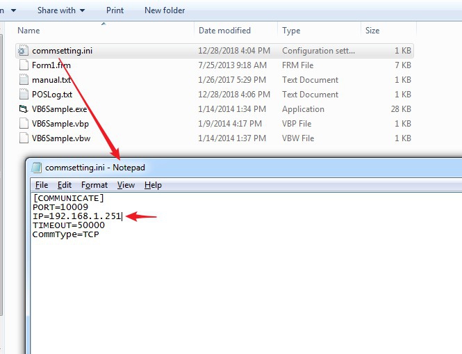Image resolution: width=462 pixels, height=354 pixels.
Task: Click the New folder button
Action: pos(165,10)
